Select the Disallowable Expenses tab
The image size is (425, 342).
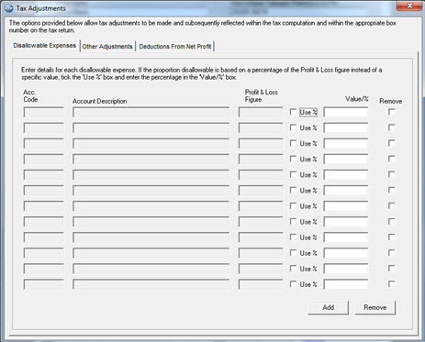pyautogui.click(x=45, y=46)
